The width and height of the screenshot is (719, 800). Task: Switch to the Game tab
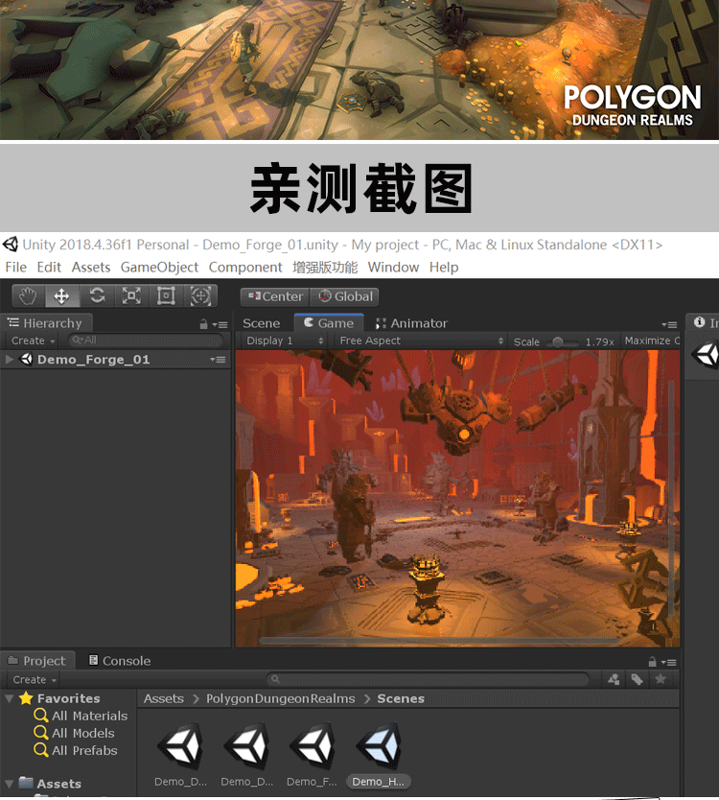pos(329,323)
